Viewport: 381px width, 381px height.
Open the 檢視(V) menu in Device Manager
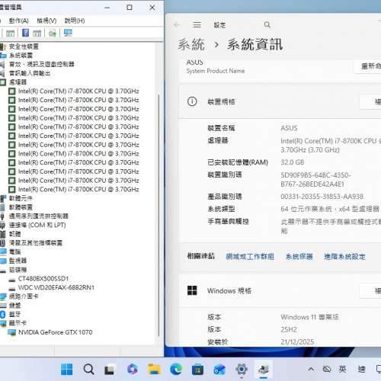[x=46, y=21]
